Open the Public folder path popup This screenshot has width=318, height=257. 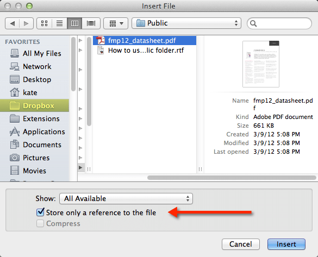(186, 23)
